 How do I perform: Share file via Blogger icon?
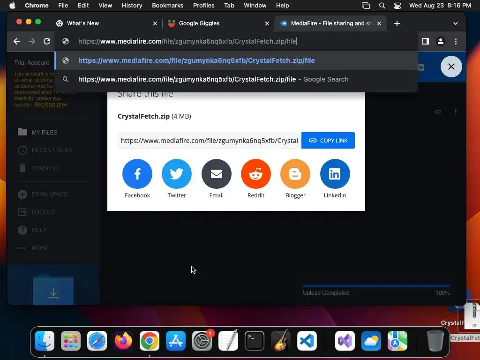tap(295, 173)
